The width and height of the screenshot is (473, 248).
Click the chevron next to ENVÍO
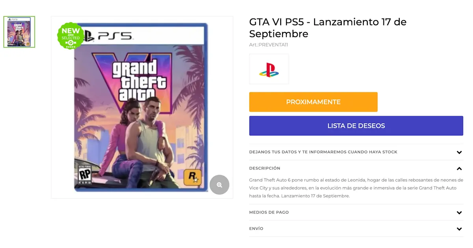pos(459,229)
